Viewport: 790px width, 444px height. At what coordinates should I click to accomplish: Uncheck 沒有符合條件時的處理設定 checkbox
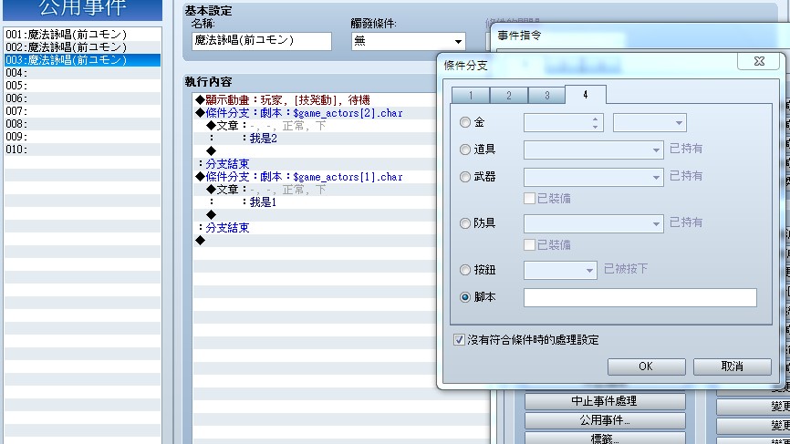pyautogui.click(x=459, y=340)
